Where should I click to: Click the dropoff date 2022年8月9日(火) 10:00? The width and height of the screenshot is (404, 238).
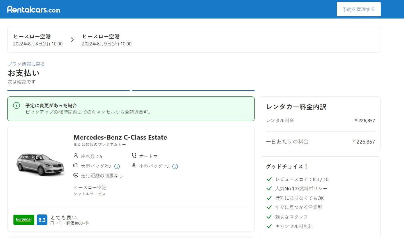[107, 44]
